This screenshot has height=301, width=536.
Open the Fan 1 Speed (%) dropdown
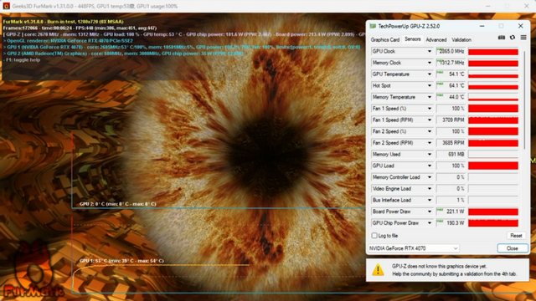[430, 109]
